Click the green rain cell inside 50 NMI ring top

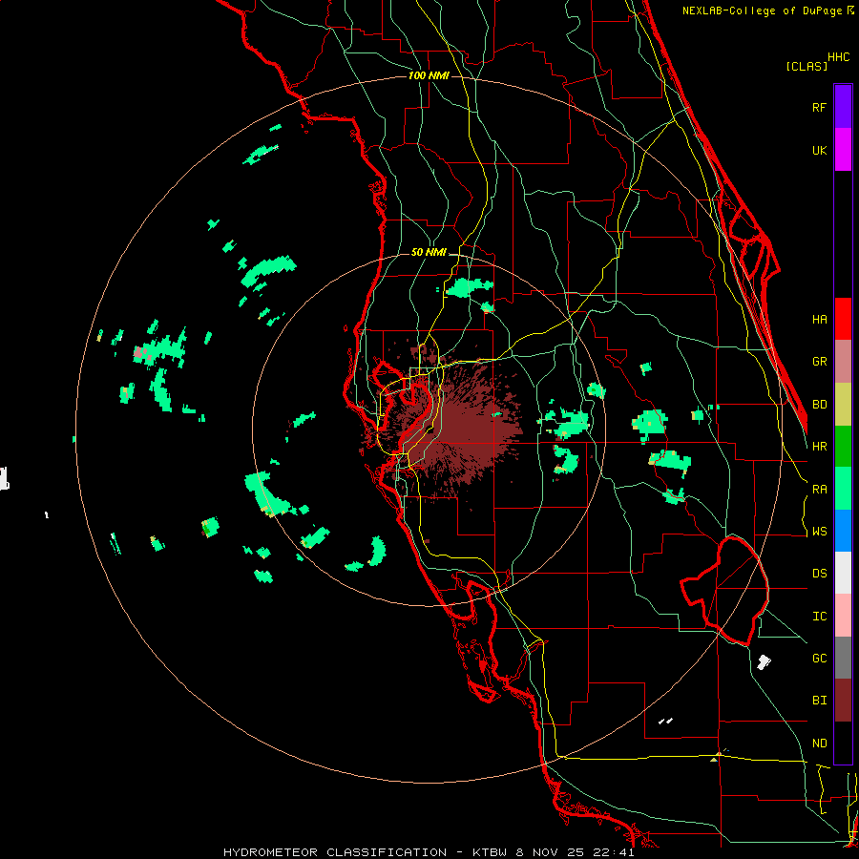pyautogui.click(x=469, y=287)
